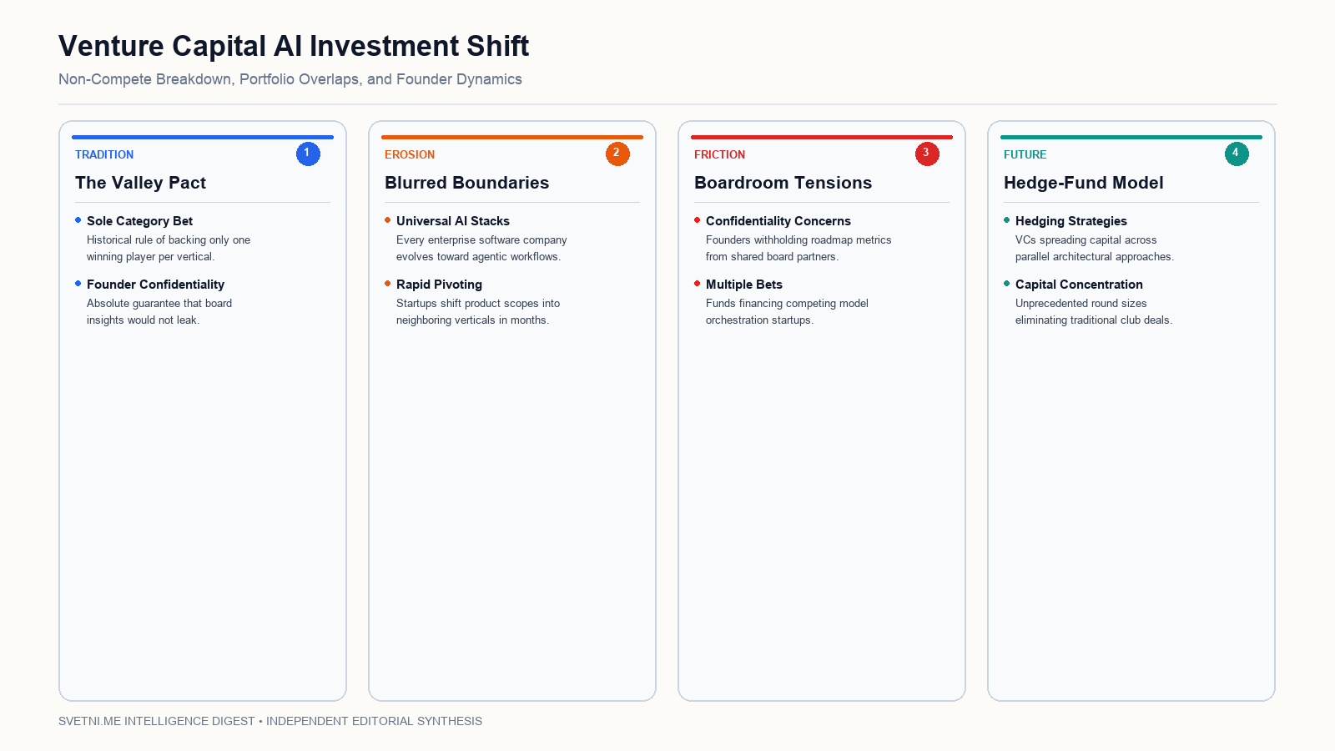Click text 'winning player per vertical.'
The width and height of the screenshot is (1335, 751).
[x=151, y=257]
